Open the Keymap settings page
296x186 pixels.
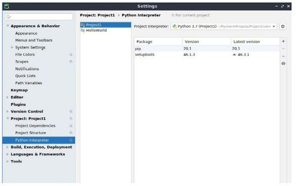pyautogui.click(x=19, y=90)
